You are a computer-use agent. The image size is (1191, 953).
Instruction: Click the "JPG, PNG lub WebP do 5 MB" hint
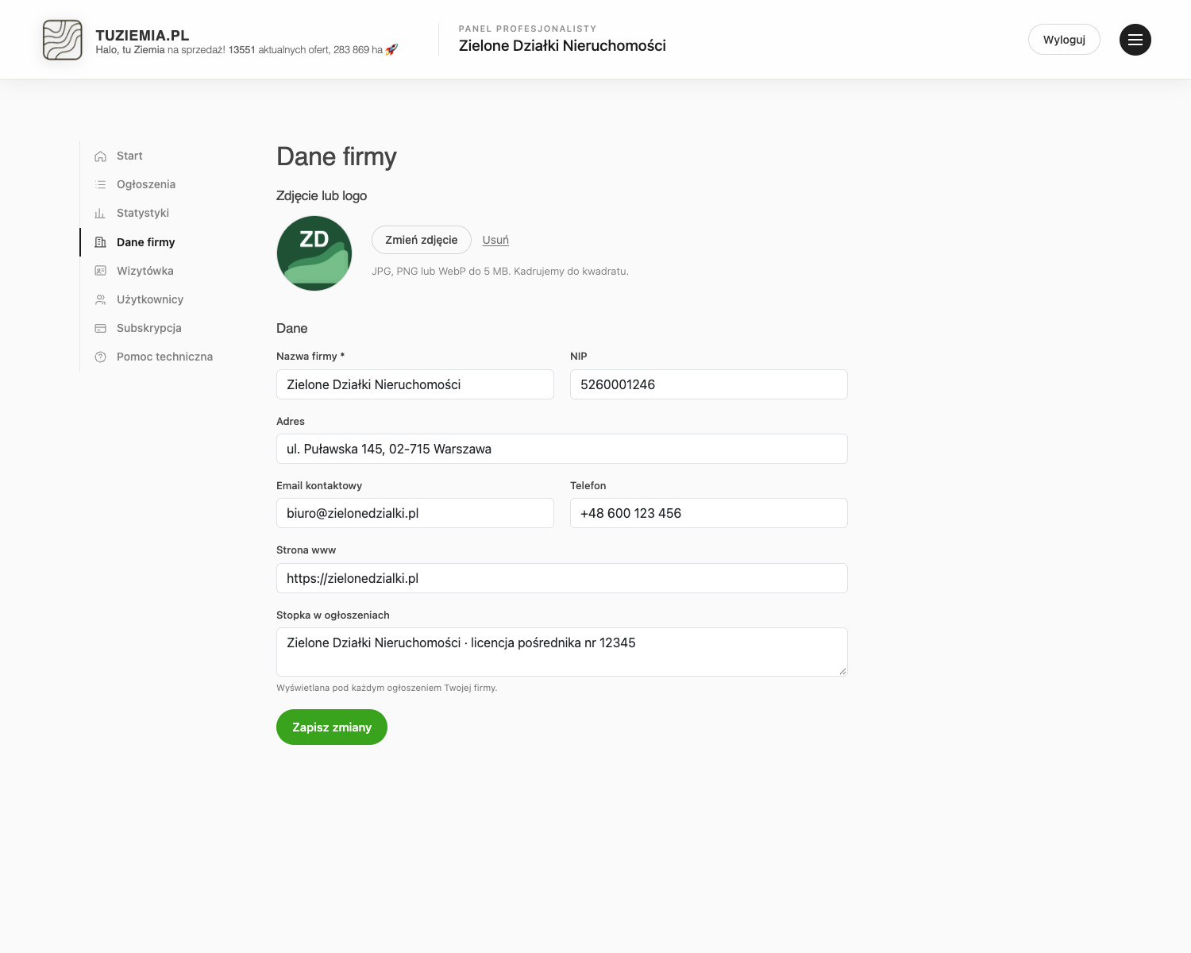pyautogui.click(x=500, y=271)
